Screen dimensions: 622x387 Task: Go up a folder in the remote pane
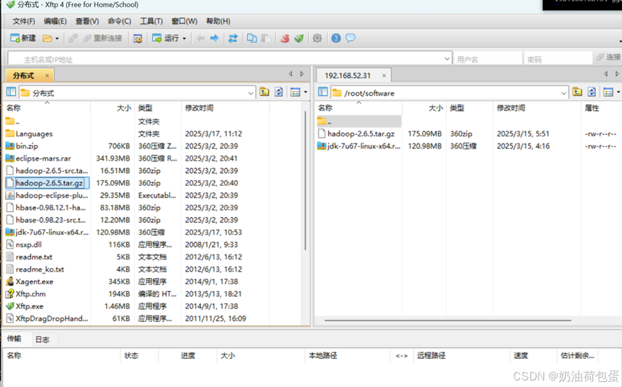pyautogui.click(x=577, y=92)
